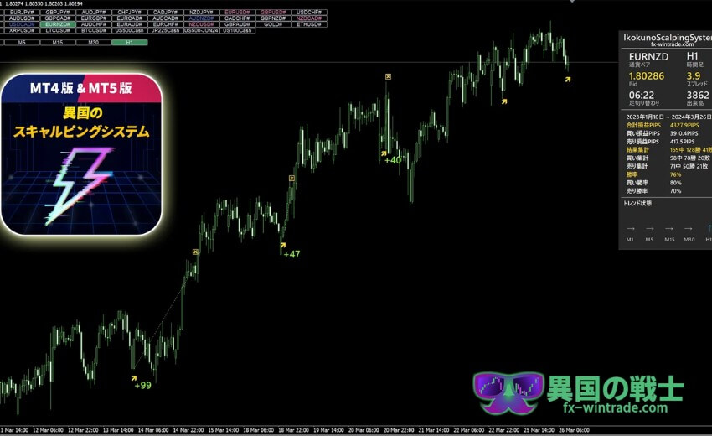The image size is (712, 436).
Task: Switch chart to XRPUSD# symbol
Action: (23, 30)
